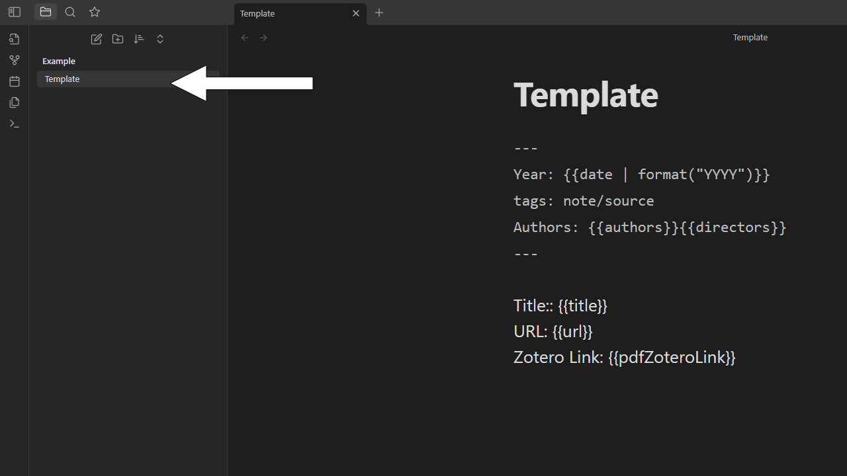This screenshot has width=847, height=476.
Task: Create a new note
Action: [x=96, y=39]
